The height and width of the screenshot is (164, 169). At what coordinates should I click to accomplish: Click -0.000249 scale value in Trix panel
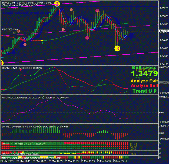(164, 93)
